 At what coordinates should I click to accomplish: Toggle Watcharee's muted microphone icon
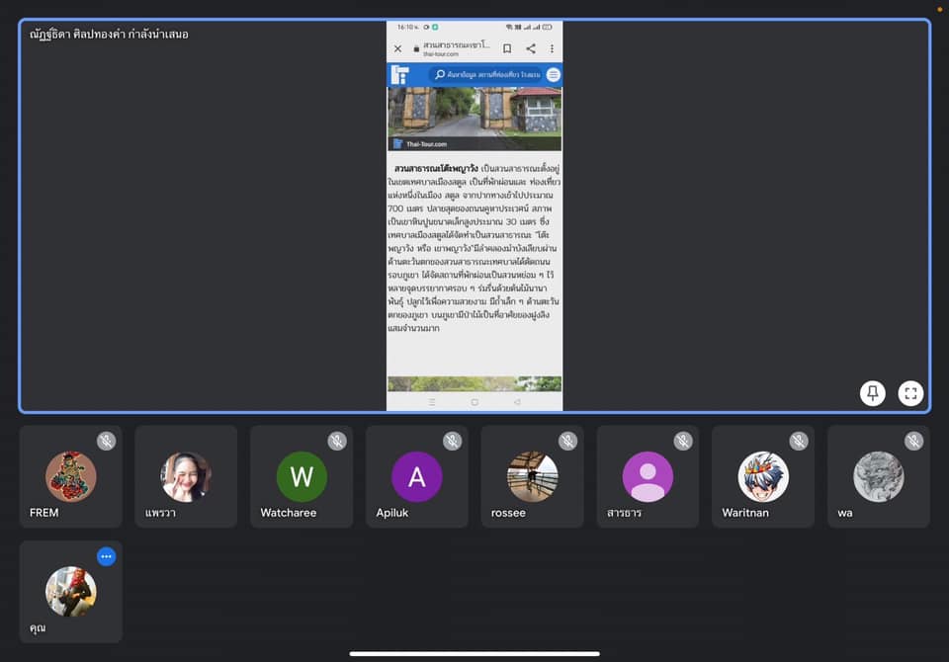click(337, 441)
